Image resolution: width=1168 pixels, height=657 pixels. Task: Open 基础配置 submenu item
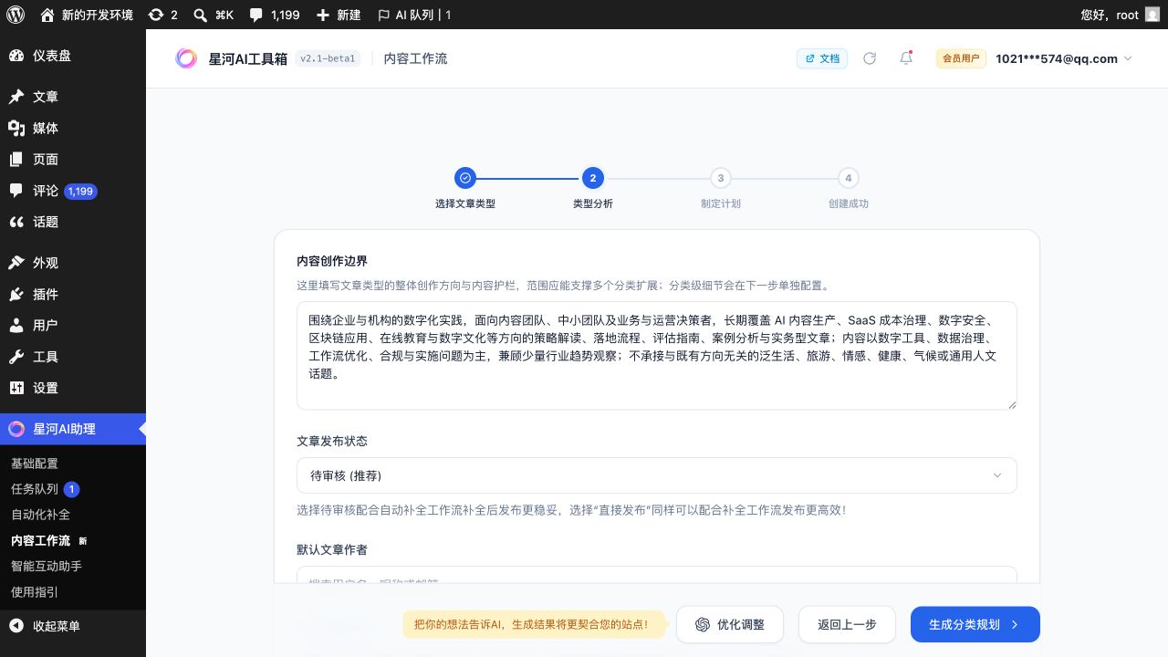35,464
